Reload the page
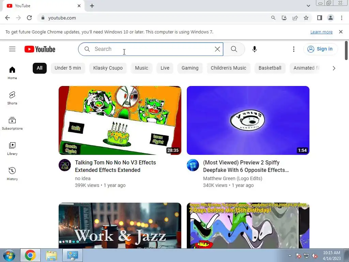Viewport: 349px width, 262px height. pyautogui.click(x=29, y=18)
